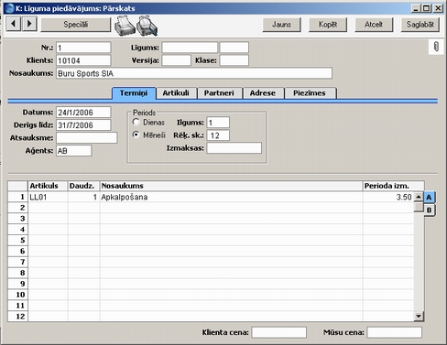Click the Aģents field containing AB
The image size is (447, 345).
click(x=74, y=151)
